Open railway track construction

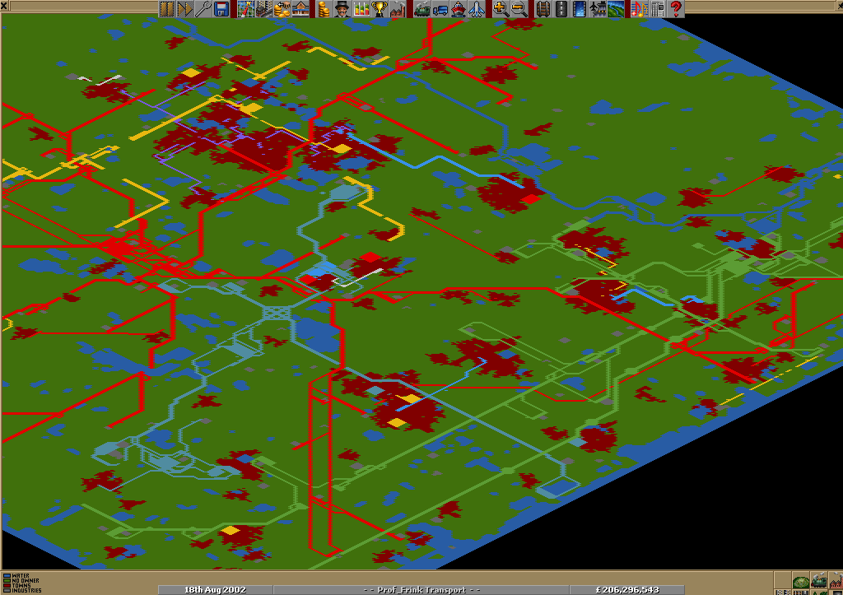click(543, 8)
